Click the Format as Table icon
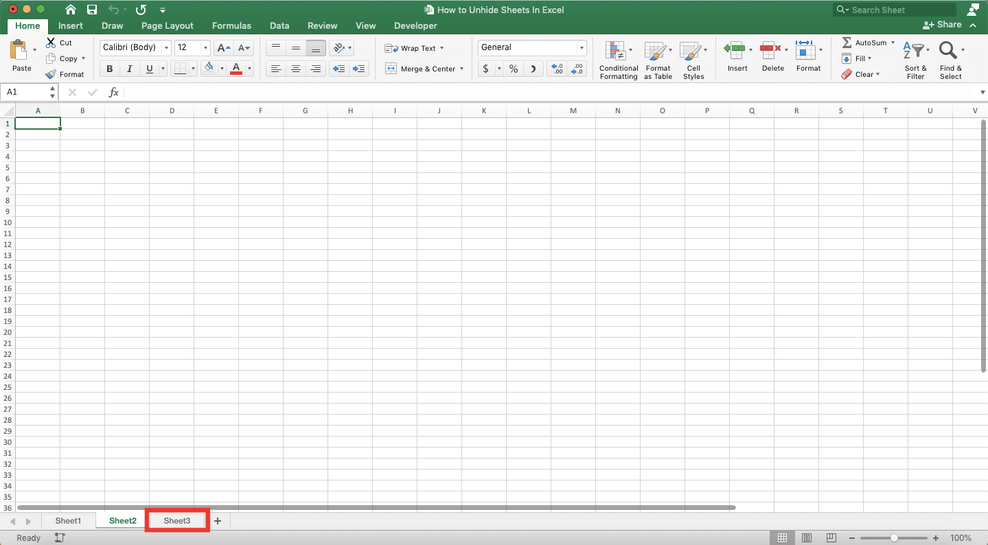 [657, 60]
